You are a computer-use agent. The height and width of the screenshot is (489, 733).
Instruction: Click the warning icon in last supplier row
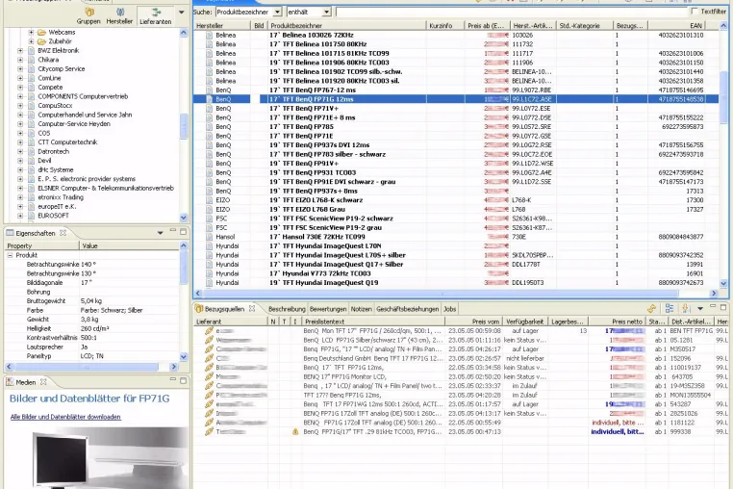pos(295,432)
